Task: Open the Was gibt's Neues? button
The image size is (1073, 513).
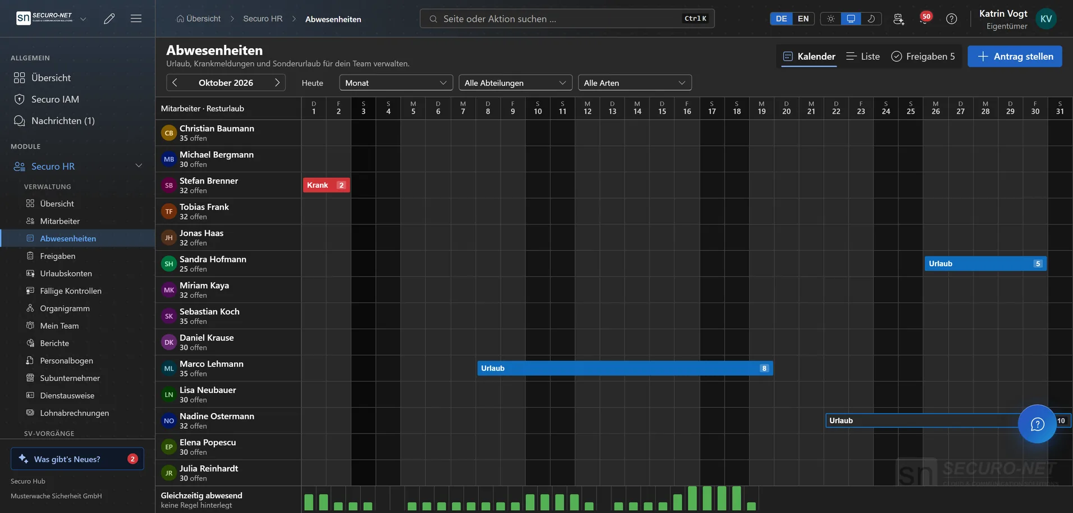Action: pyautogui.click(x=77, y=459)
